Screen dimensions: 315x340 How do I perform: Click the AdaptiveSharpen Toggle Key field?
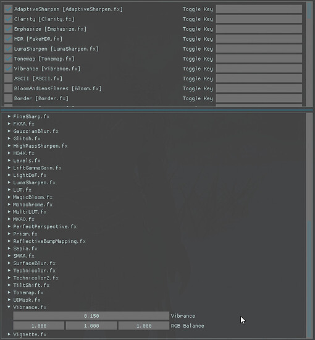click(x=259, y=9)
